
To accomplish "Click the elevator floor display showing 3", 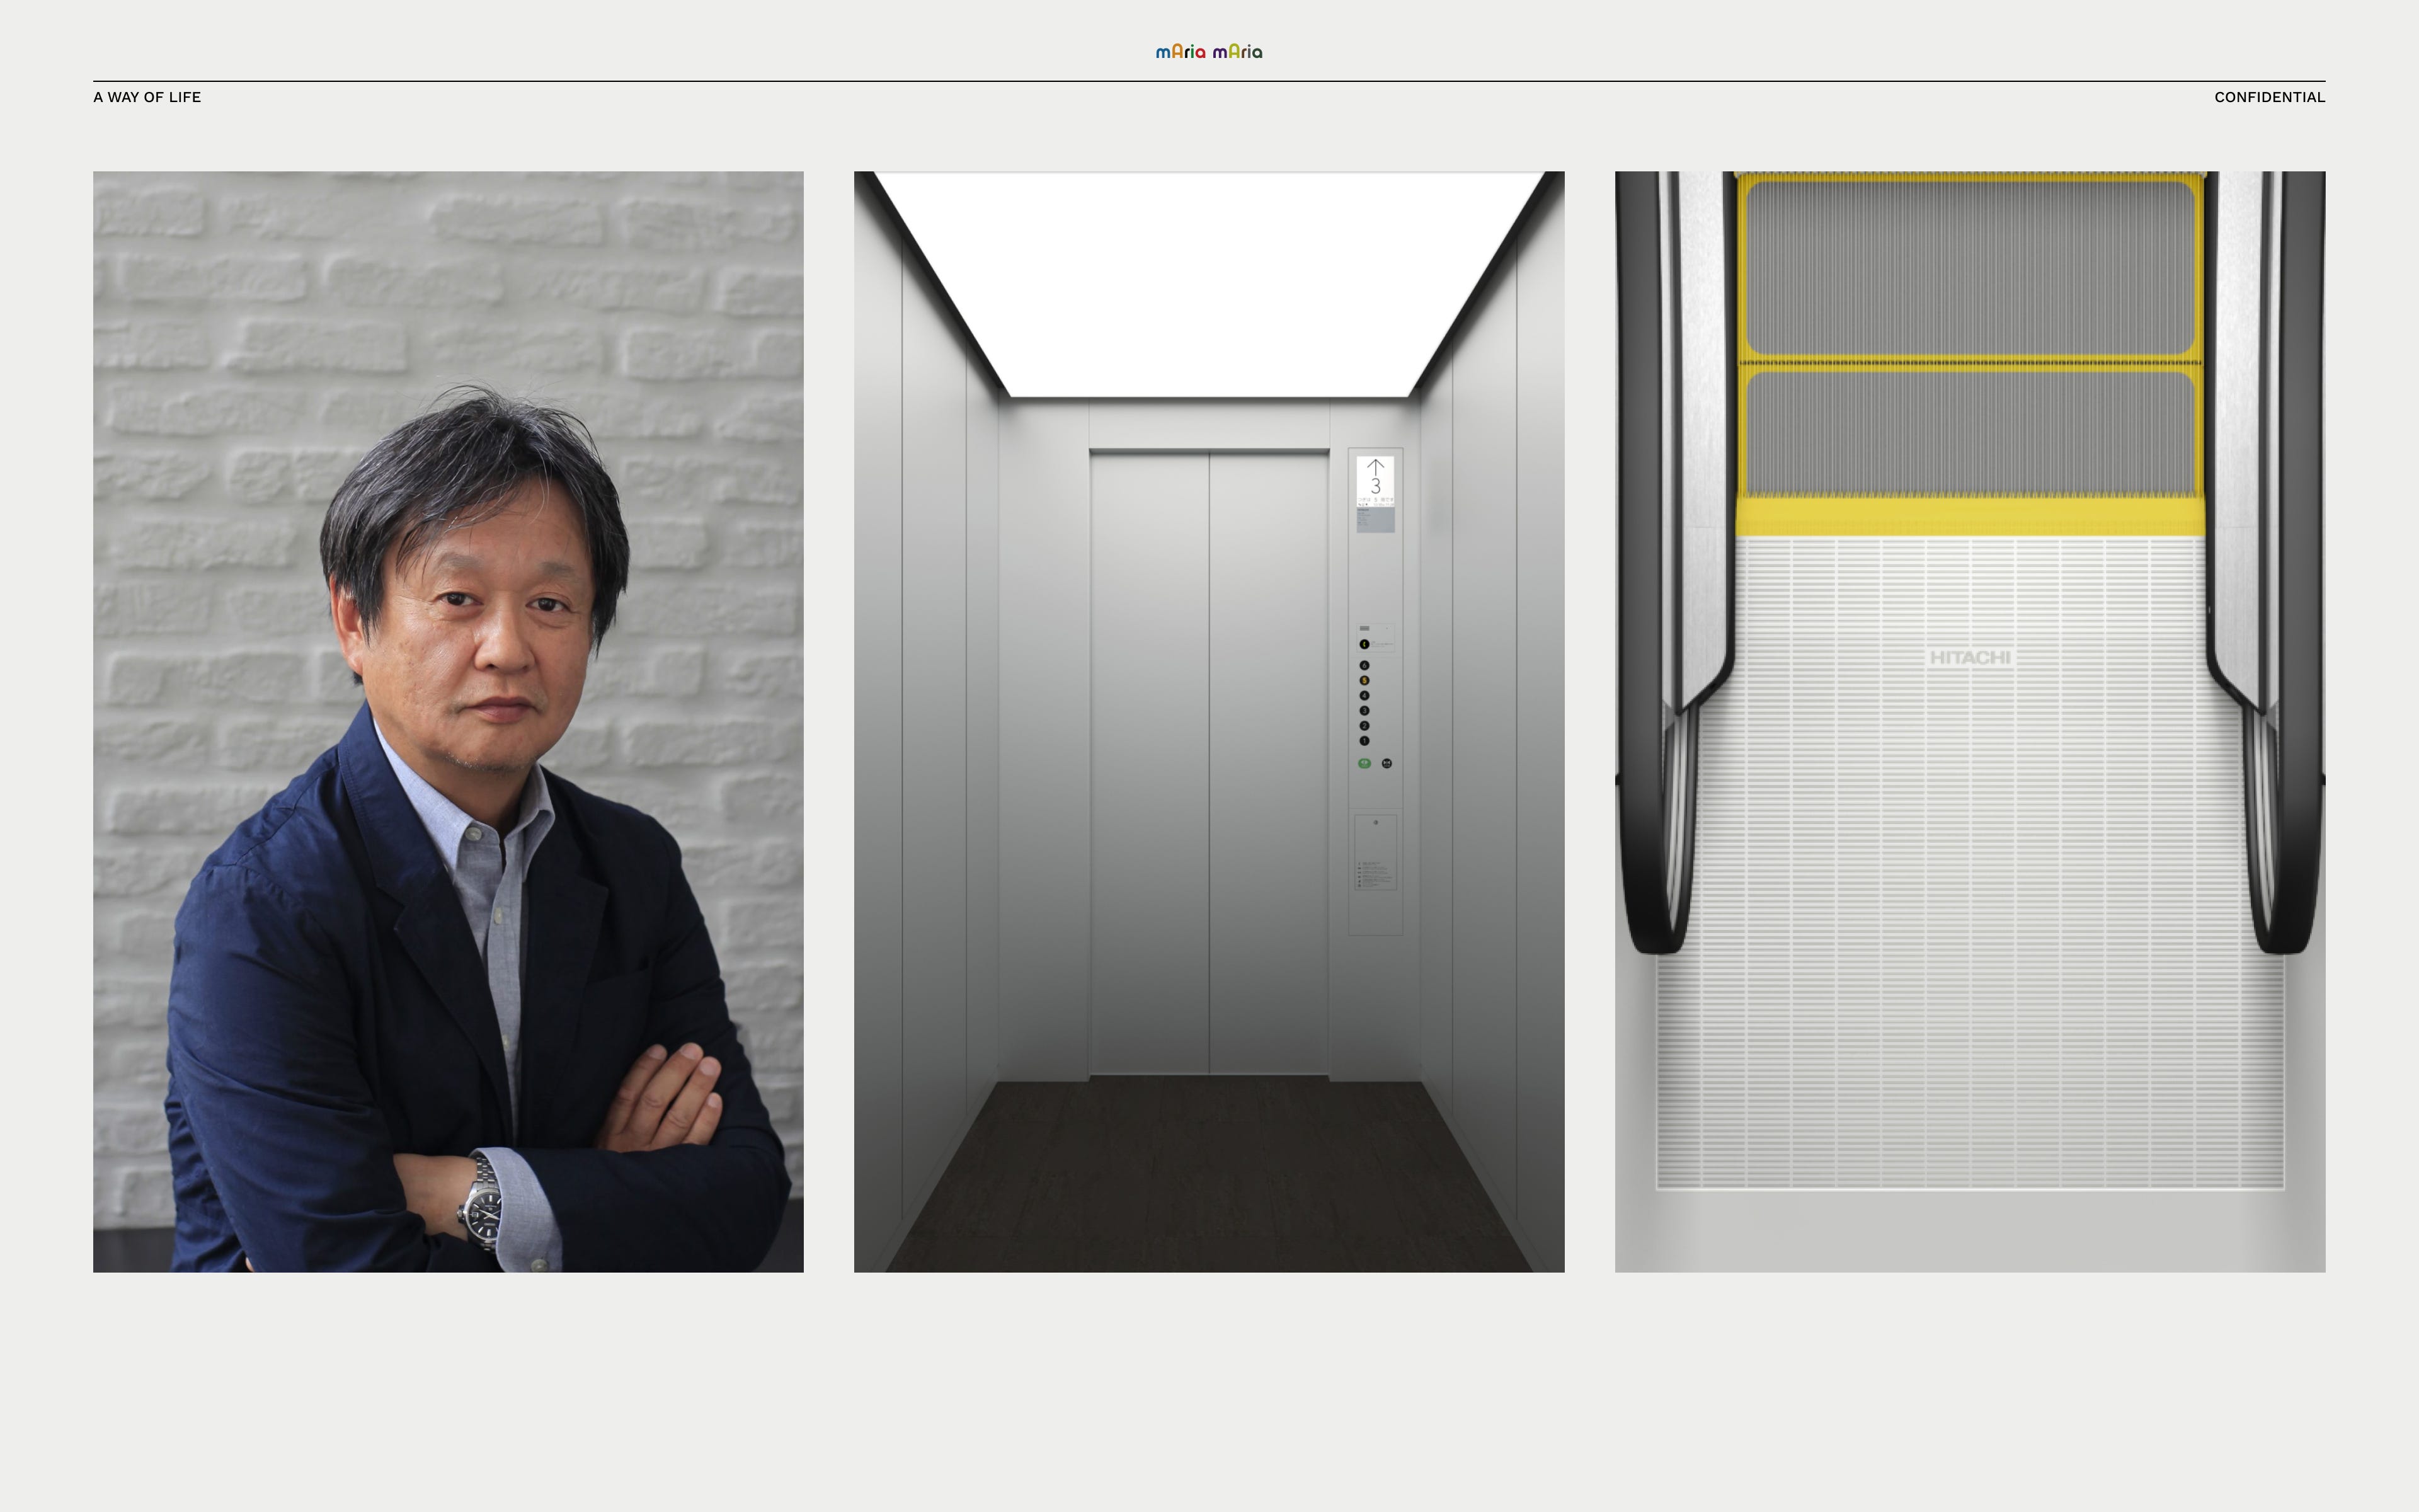I will (x=1375, y=487).
